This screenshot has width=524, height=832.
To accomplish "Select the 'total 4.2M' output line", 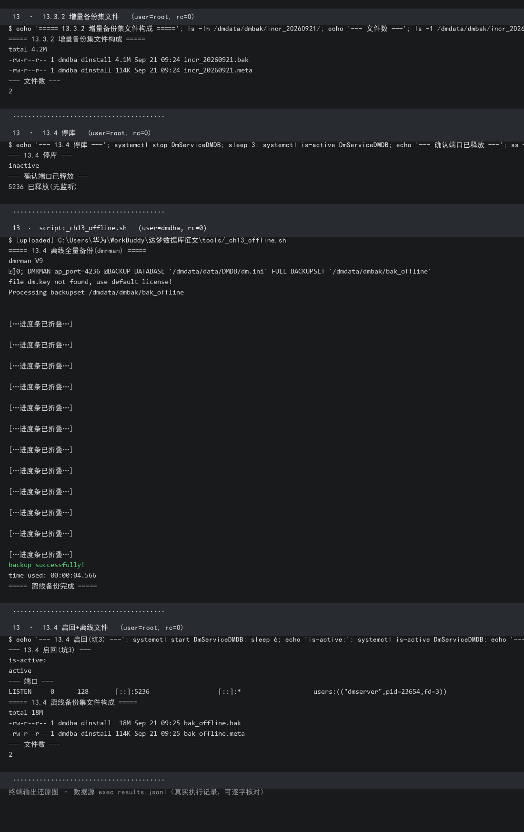I will coord(28,50).
